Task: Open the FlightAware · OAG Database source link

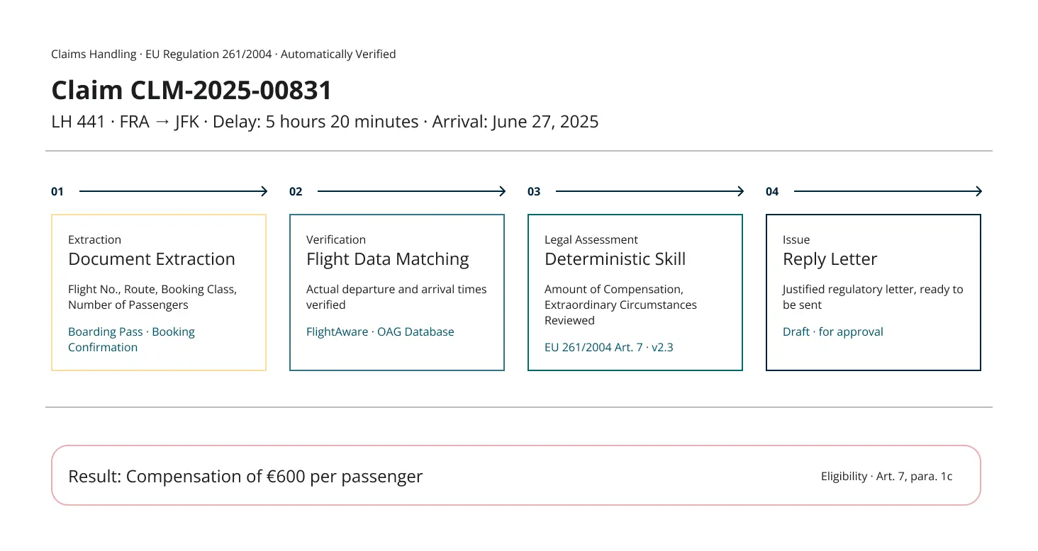Action: (x=380, y=331)
